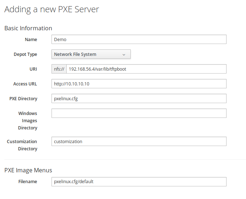Click the URI field with 192.168.56.4 path
Viewport: 246px width, 199px height.
pos(146,69)
